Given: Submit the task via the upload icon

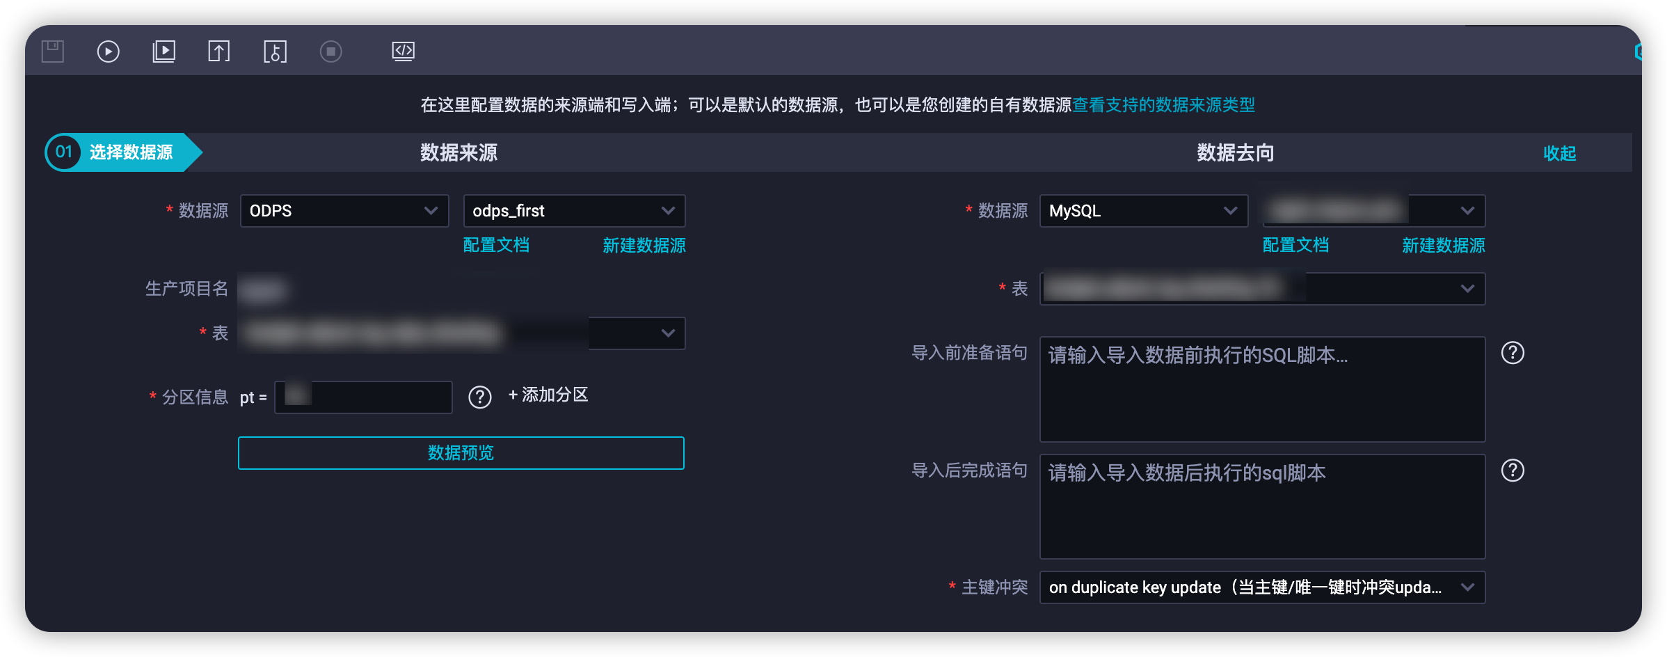Looking at the screenshot, I should tap(218, 51).
